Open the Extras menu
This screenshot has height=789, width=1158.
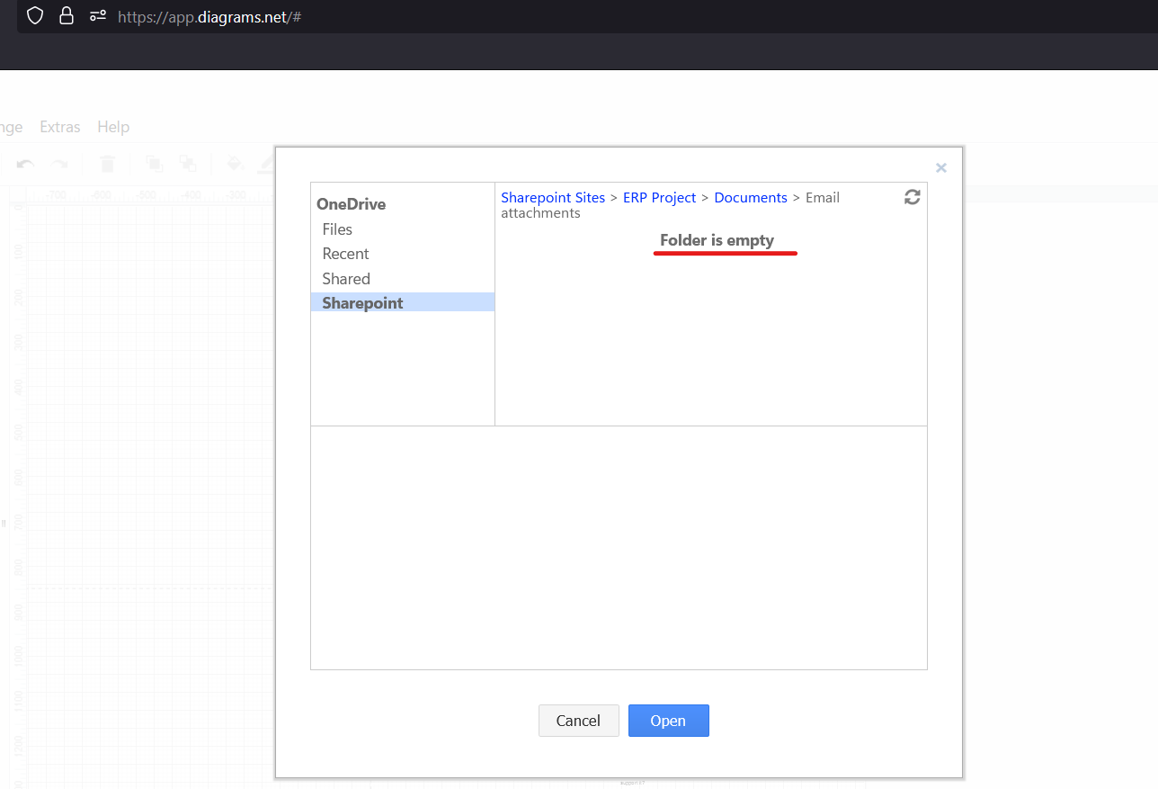click(x=59, y=127)
